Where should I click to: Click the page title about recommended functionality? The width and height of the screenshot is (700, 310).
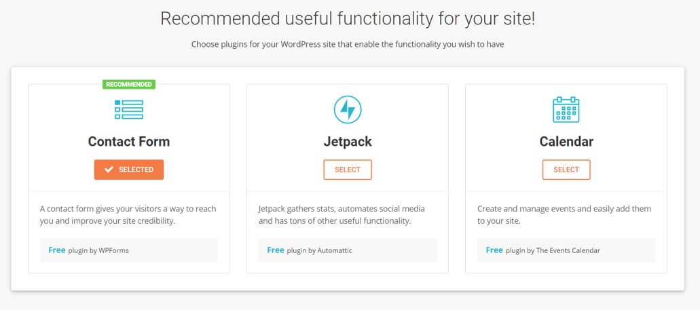coord(348,18)
